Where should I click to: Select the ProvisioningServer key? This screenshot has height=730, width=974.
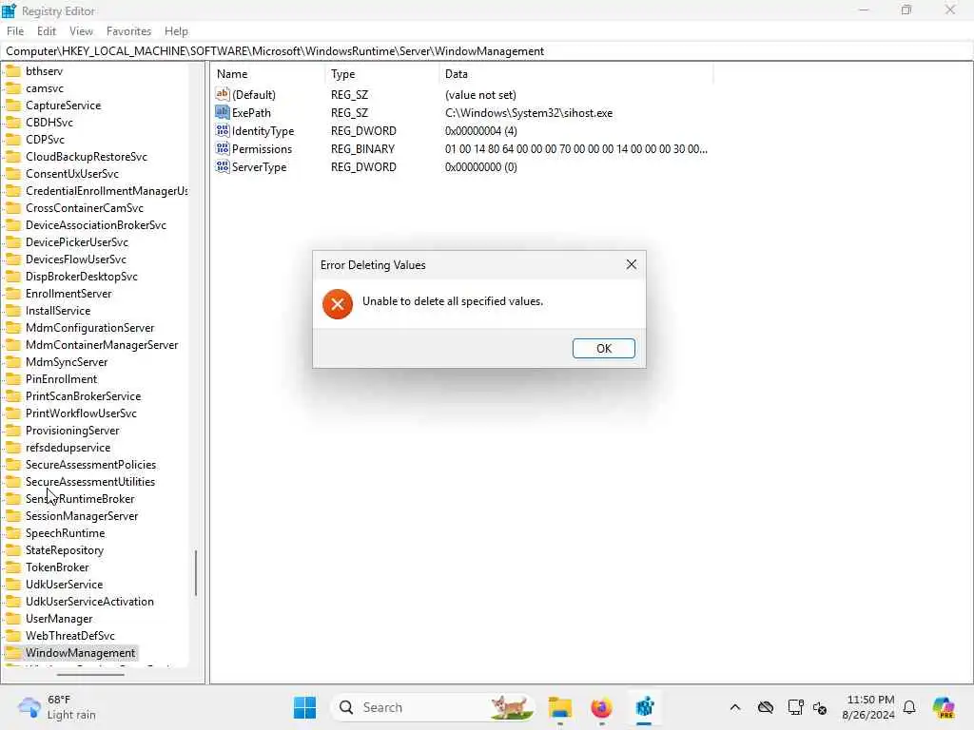coord(72,431)
